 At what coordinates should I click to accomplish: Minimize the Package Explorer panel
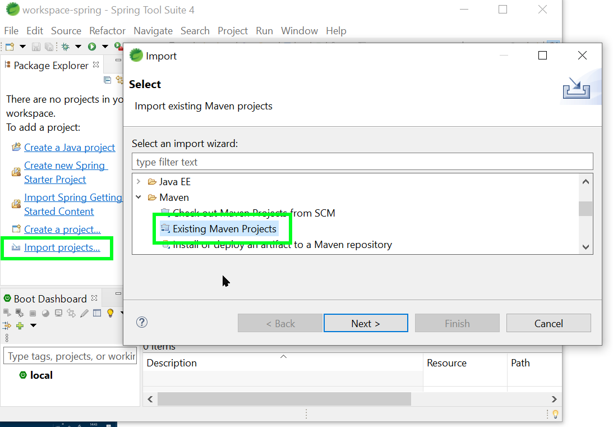coord(118,60)
